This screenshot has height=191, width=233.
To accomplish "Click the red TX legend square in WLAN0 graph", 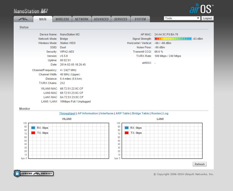I will click(33, 133).
